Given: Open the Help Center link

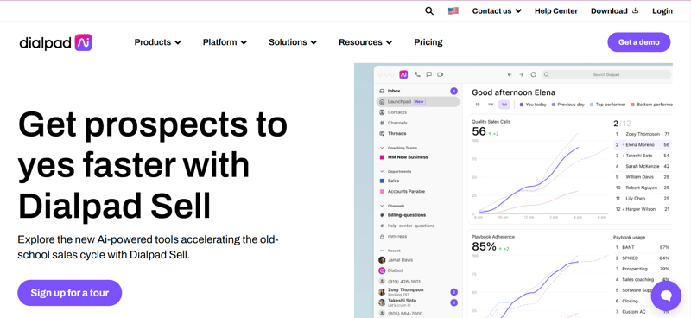Looking at the screenshot, I should [x=556, y=11].
